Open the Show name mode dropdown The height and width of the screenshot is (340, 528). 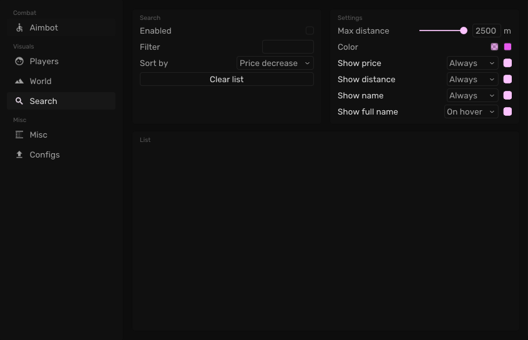(472, 95)
